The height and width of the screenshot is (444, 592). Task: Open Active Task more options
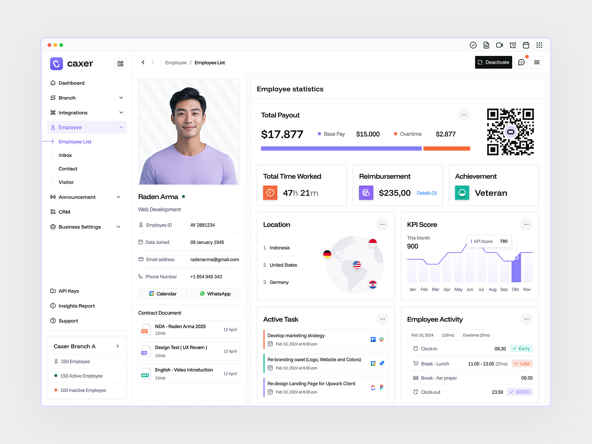click(x=382, y=319)
